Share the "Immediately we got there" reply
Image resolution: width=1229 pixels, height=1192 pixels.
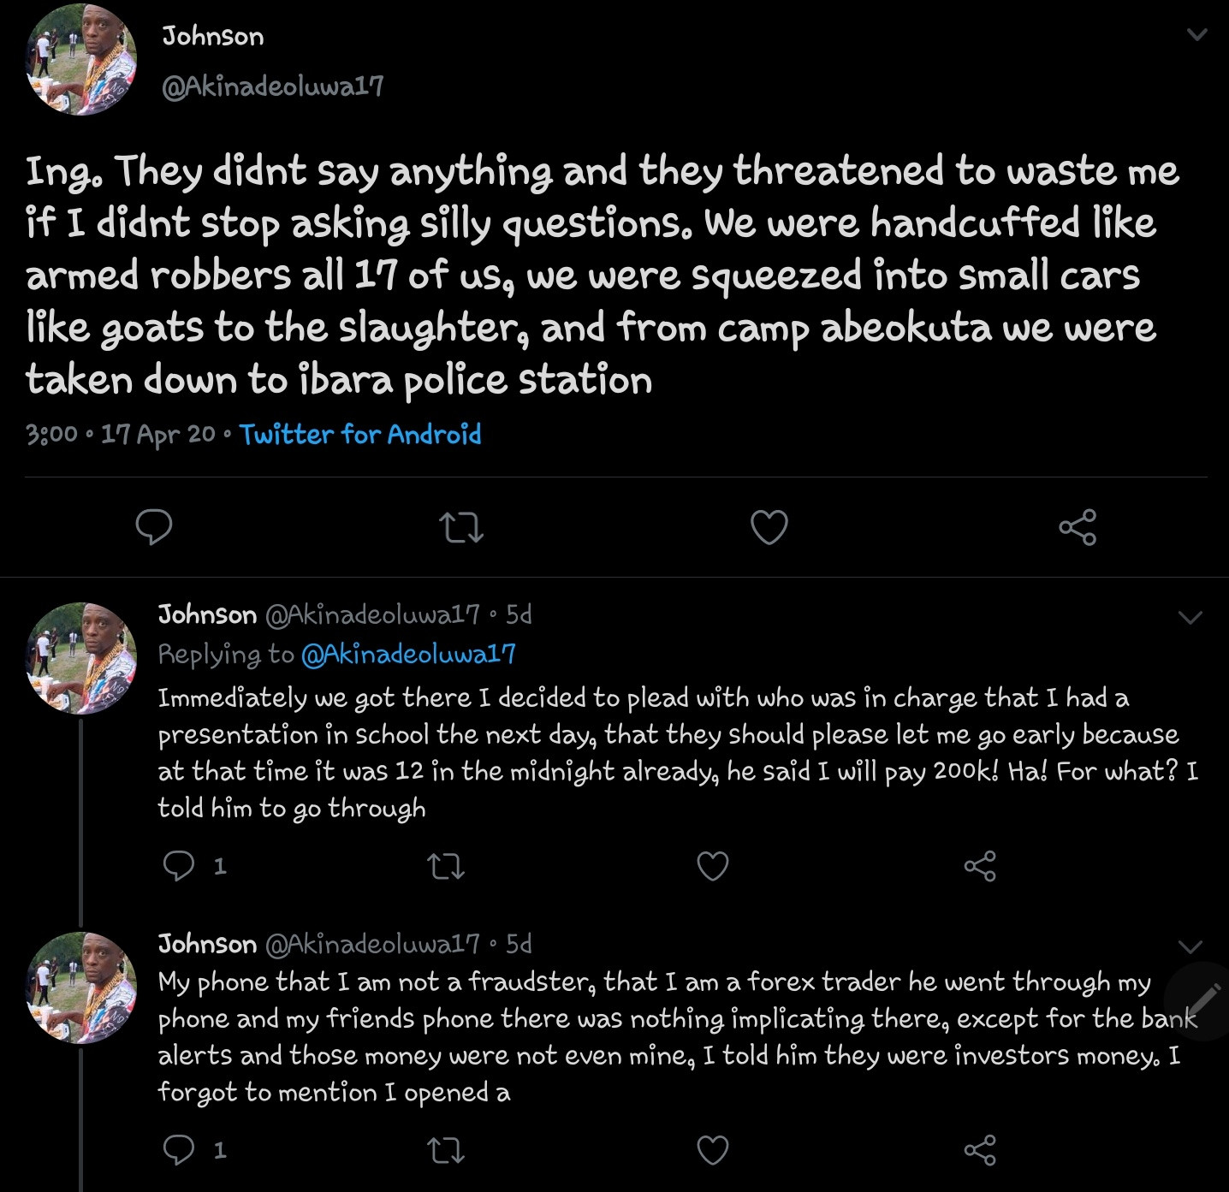[980, 866]
